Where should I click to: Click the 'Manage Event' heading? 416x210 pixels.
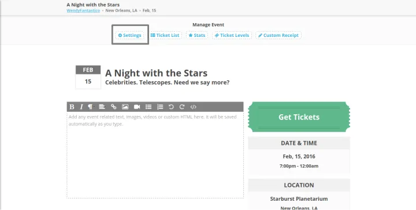pos(208,25)
